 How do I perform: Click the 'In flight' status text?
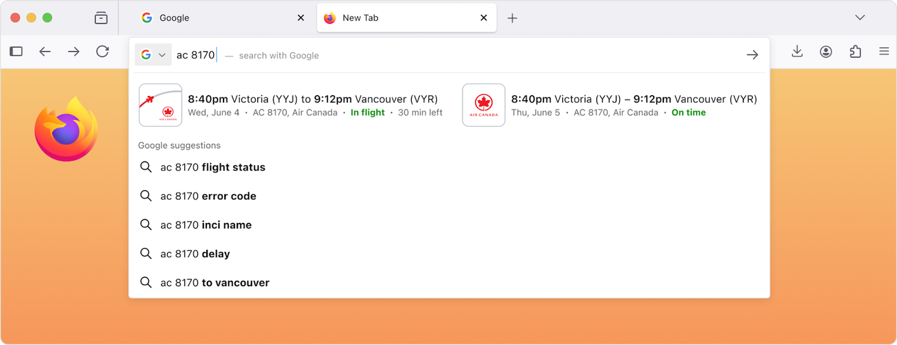(x=368, y=112)
